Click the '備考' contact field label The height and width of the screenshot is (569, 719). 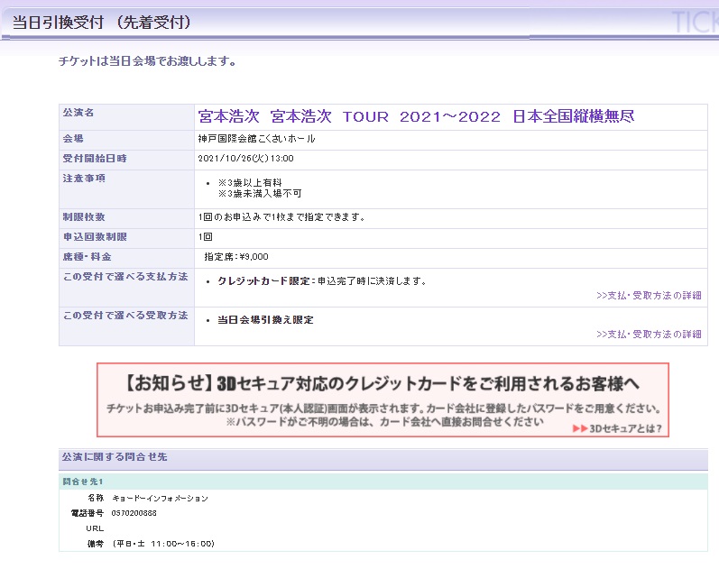pyautogui.click(x=96, y=544)
